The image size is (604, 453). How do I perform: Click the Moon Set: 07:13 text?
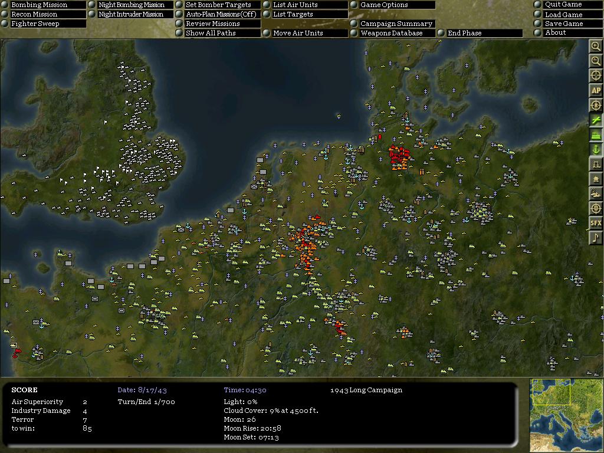[251, 437]
